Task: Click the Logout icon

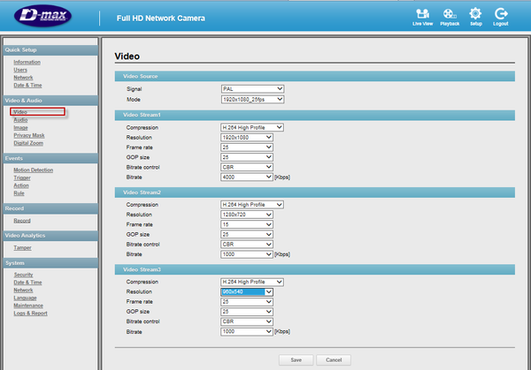Action: 501,17
